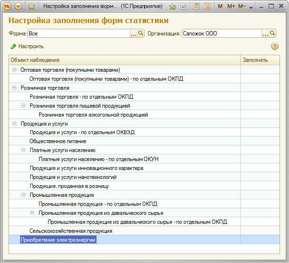Click the Заполнять column header
The image size is (289, 263).
coord(255,60)
